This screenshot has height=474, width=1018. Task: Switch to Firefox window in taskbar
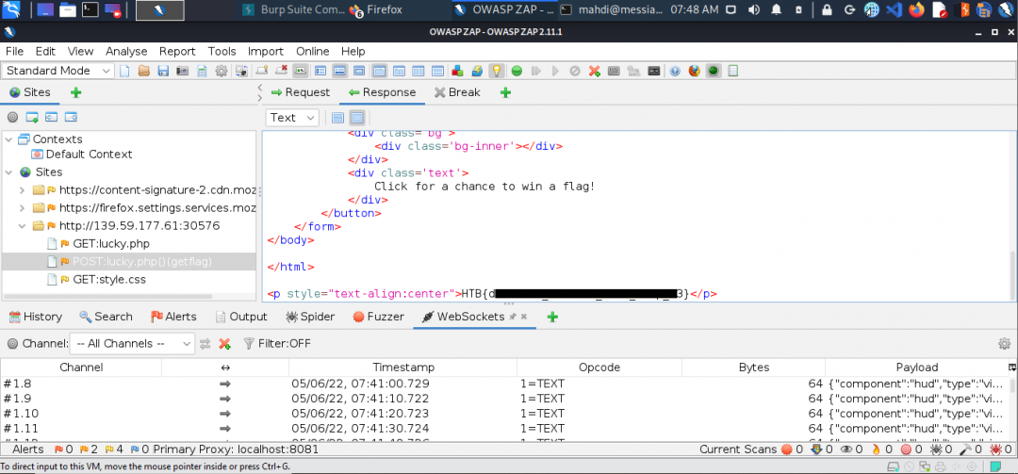[376, 9]
